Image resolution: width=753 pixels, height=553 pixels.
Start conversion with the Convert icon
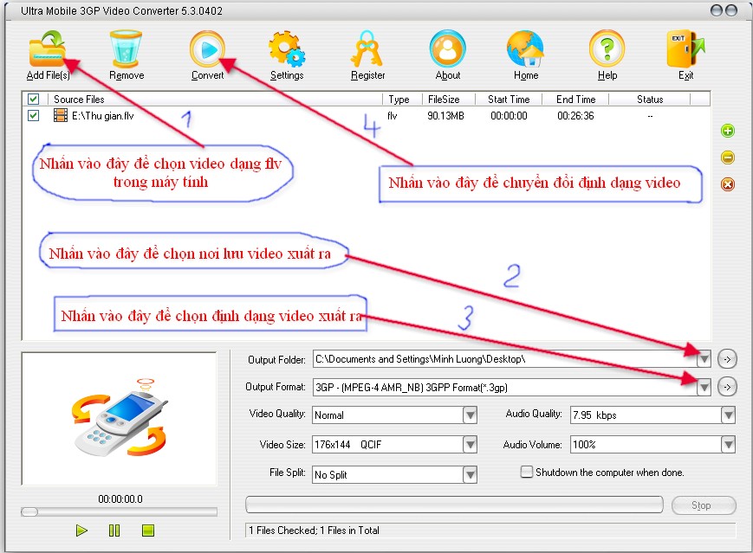pyautogui.click(x=207, y=49)
